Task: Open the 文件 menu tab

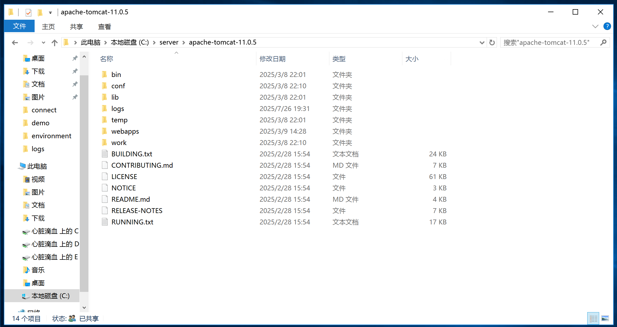Action: [x=19, y=26]
